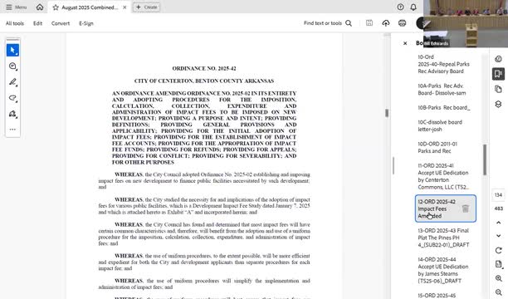Viewport: 508px width, 299px height.
Task: Open the Menu hamburger button
Action: point(16,7)
